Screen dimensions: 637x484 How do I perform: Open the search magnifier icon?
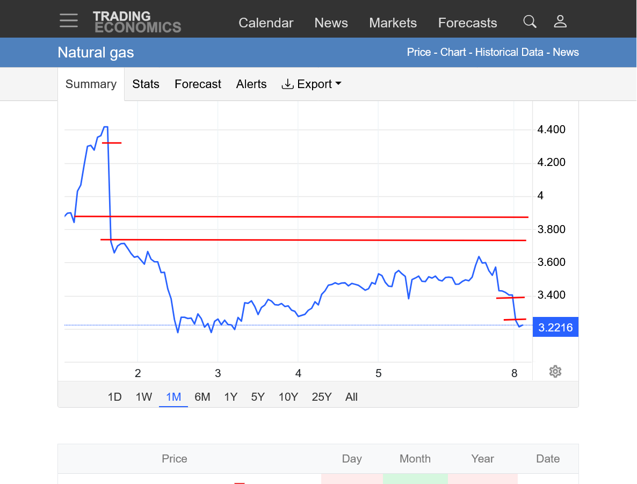click(x=530, y=21)
